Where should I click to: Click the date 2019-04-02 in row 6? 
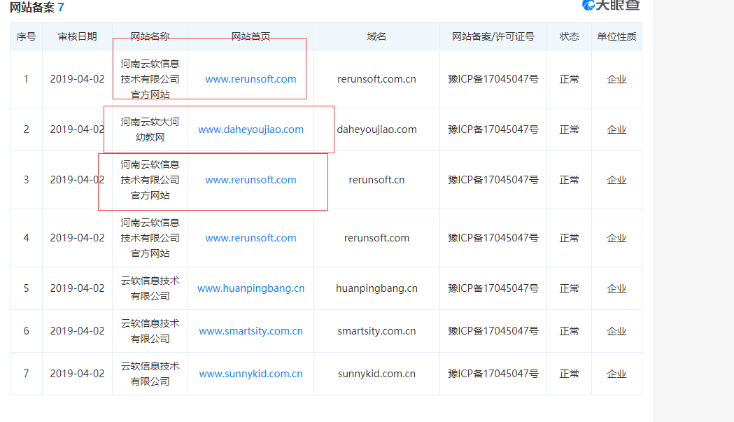point(77,331)
